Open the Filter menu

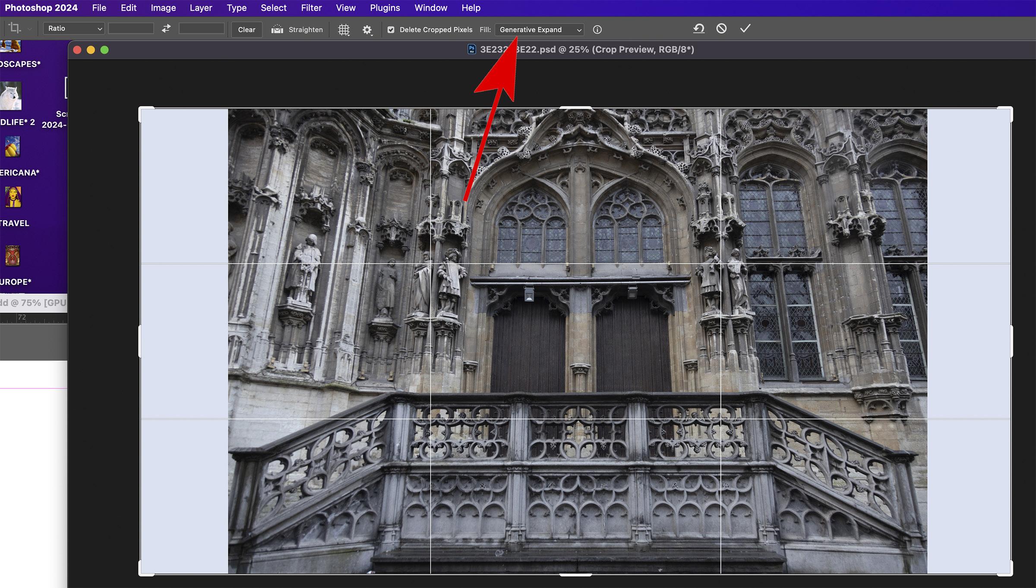pyautogui.click(x=311, y=8)
